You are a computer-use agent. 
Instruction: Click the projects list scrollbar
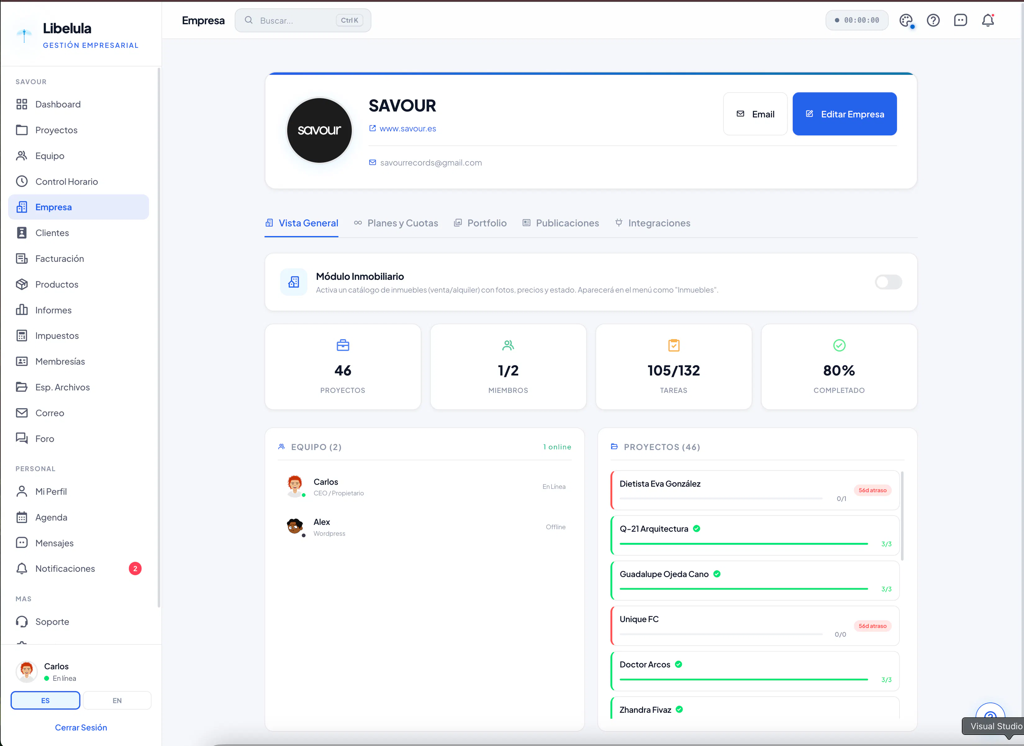tap(902, 516)
